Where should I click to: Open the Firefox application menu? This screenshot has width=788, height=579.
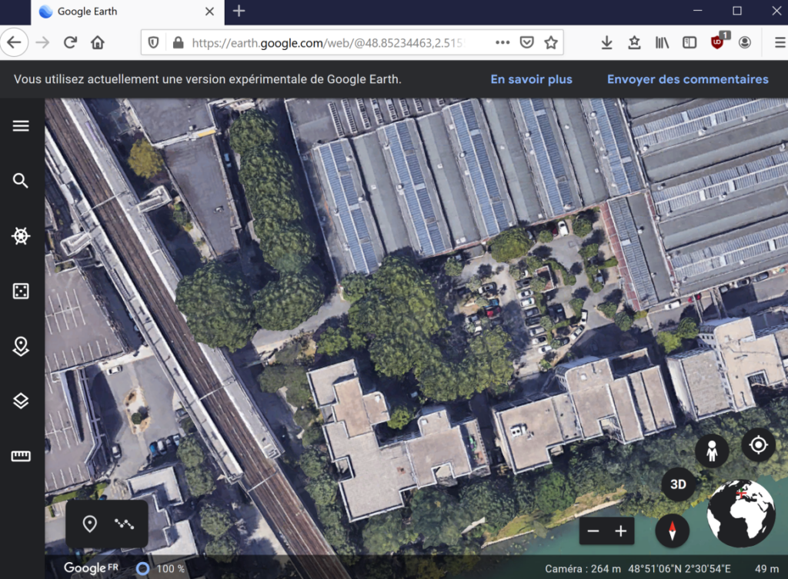pos(780,42)
